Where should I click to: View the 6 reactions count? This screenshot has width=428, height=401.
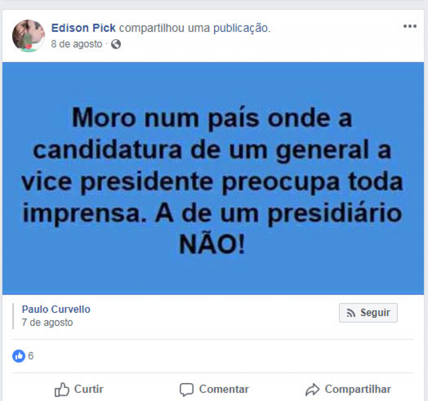tap(31, 356)
